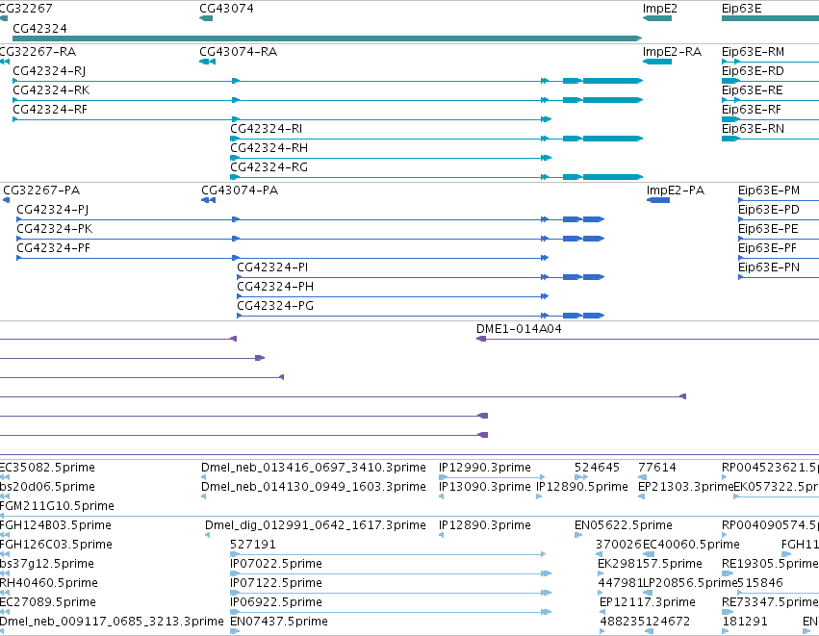This screenshot has width=819, height=636.
Task: Click the Dmel_neb_009117_0685_3213.3prime label
Action: pos(112,623)
